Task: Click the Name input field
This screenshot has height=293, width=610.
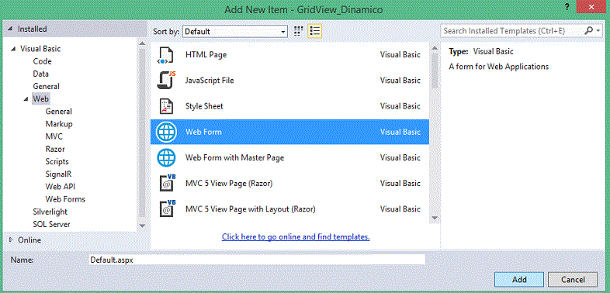Action: pos(257,260)
